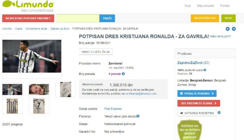Image resolution: width=244 pixels, height=140 pixels.
Task: Click the Limundo logo
Action: 28,6
